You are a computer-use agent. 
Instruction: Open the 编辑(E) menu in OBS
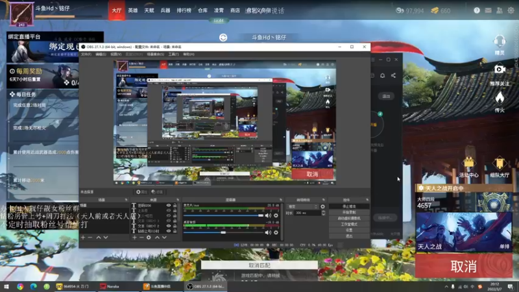101,54
